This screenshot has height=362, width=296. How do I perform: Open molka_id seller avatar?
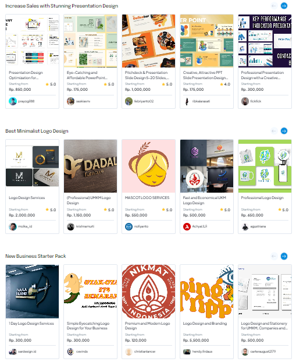point(13,226)
